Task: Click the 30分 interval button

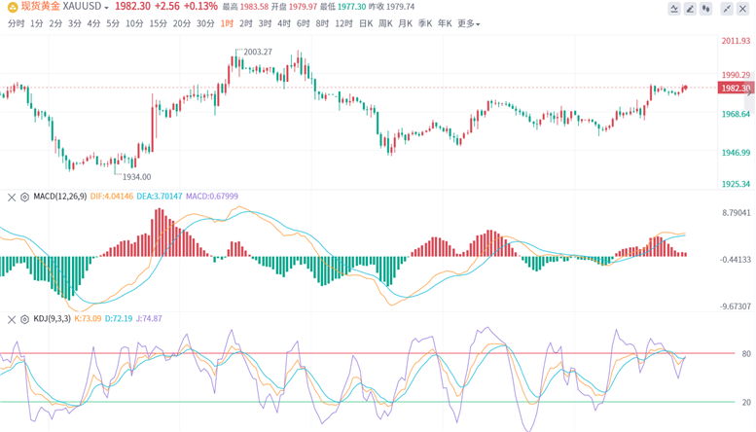Action: [205, 23]
